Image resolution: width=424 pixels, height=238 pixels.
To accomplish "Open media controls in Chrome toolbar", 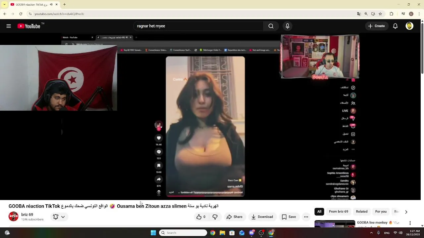I will 403,14.
